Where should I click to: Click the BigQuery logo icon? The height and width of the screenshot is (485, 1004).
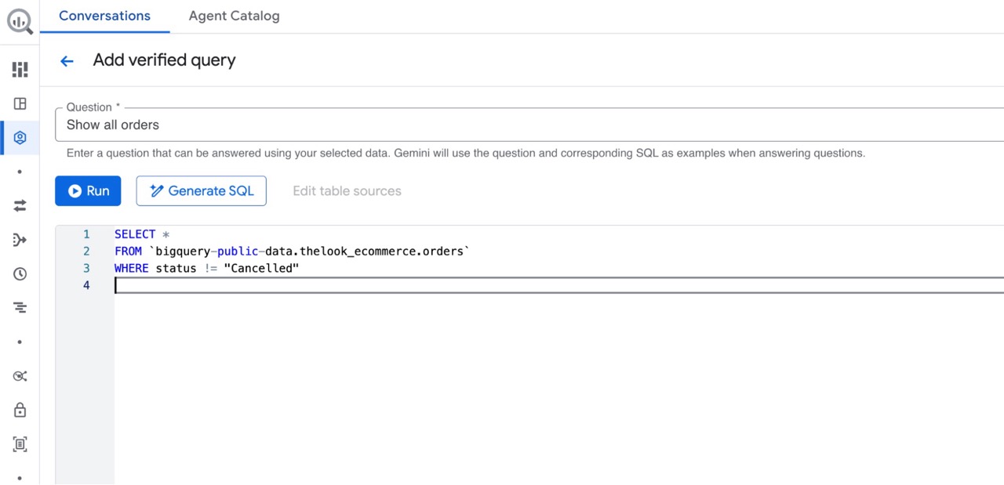[x=20, y=21]
